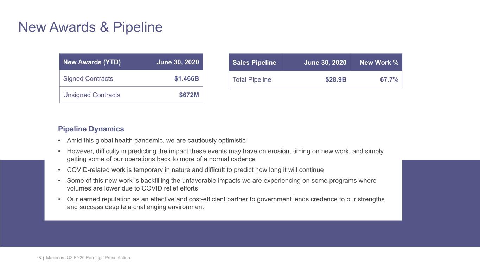Click the $28.9B total pipeline value
Image resolution: width=480 pixels, height=270 pixels.
336,79
